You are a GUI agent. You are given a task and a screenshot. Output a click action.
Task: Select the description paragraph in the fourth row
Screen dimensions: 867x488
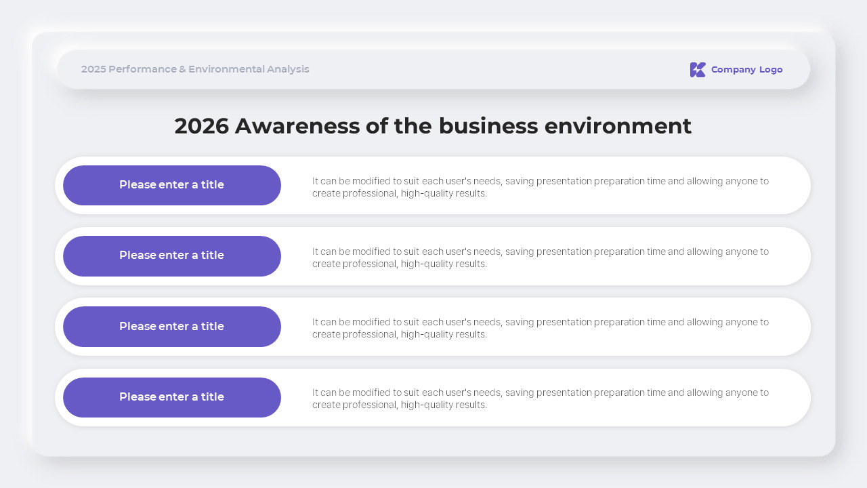(540, 399)
